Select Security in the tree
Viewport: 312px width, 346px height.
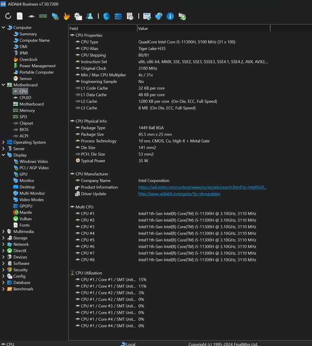(20, 270)
